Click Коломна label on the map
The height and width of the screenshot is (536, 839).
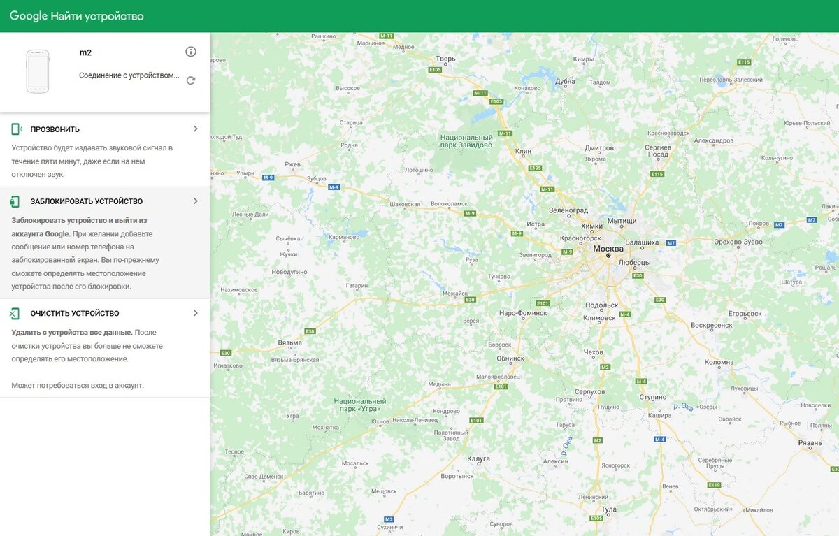click(719, 362)
